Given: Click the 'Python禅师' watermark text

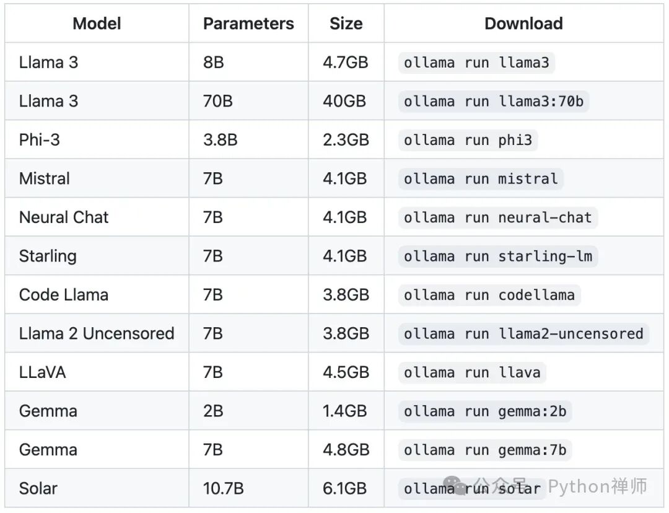Looking at the screenshot, I should click(597, 486).
